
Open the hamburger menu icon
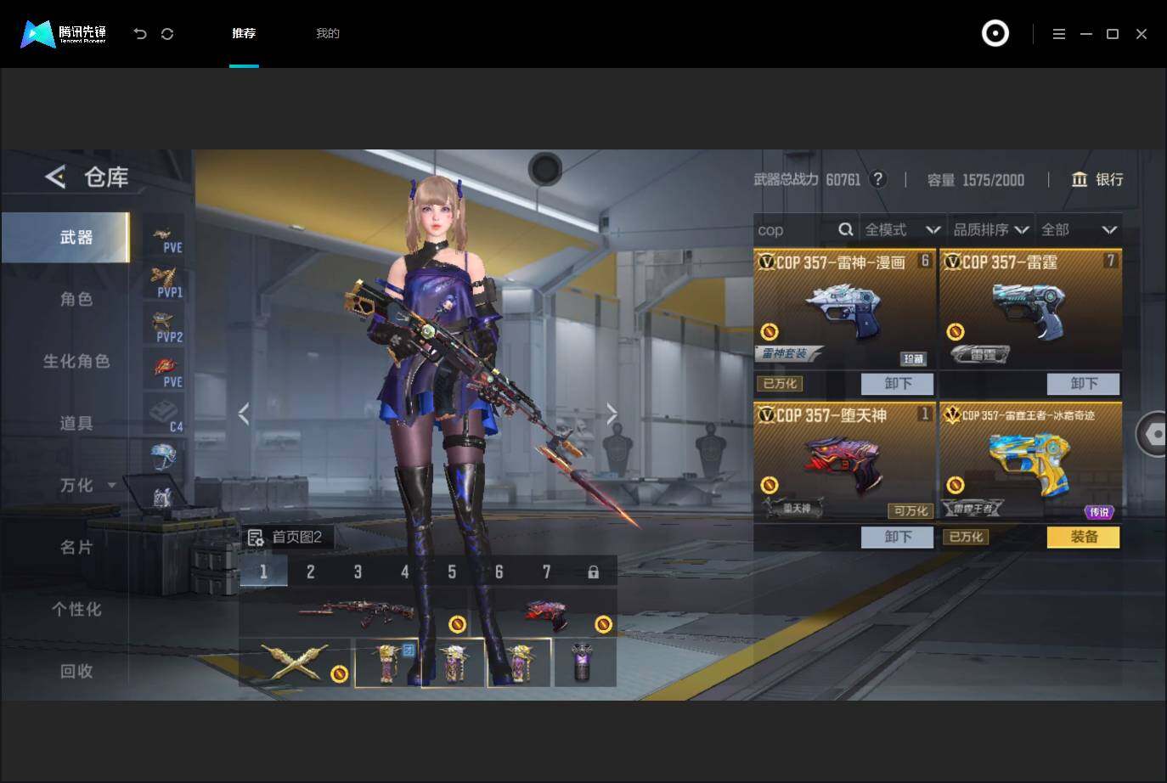point(1058,34)
